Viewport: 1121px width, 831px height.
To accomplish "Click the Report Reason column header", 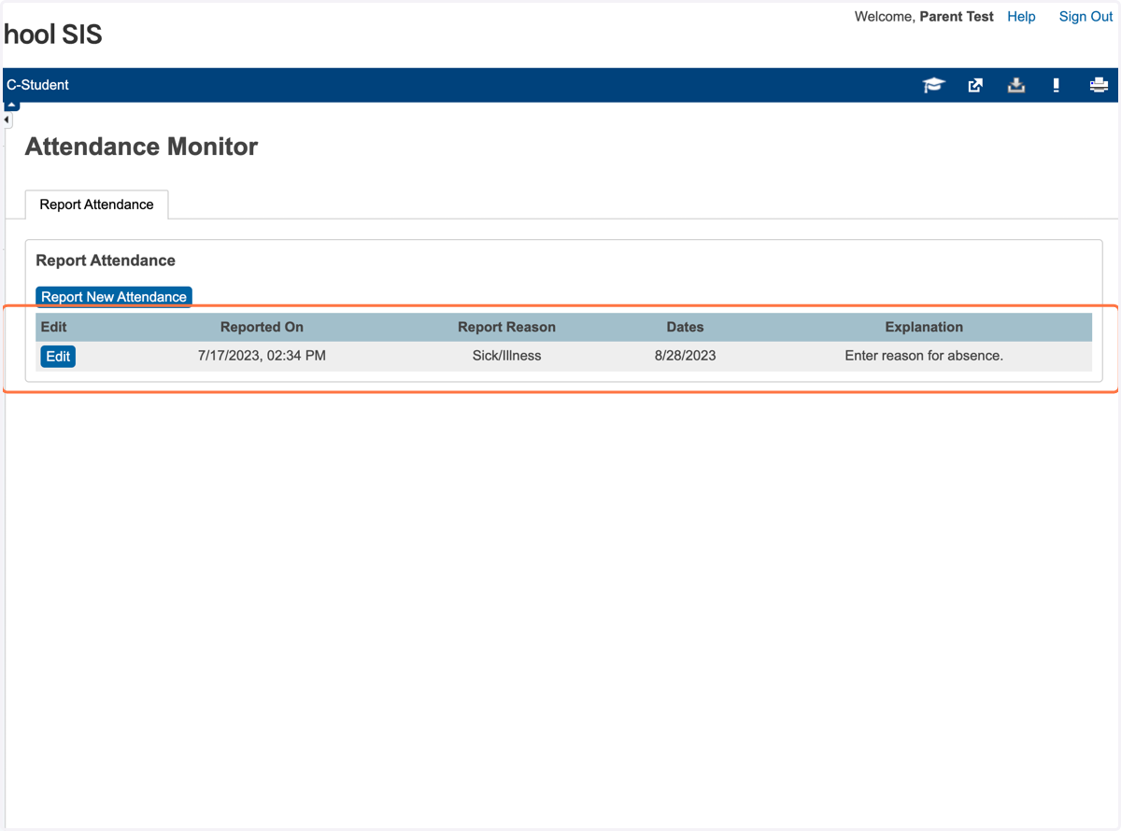I will pos(506,328).
